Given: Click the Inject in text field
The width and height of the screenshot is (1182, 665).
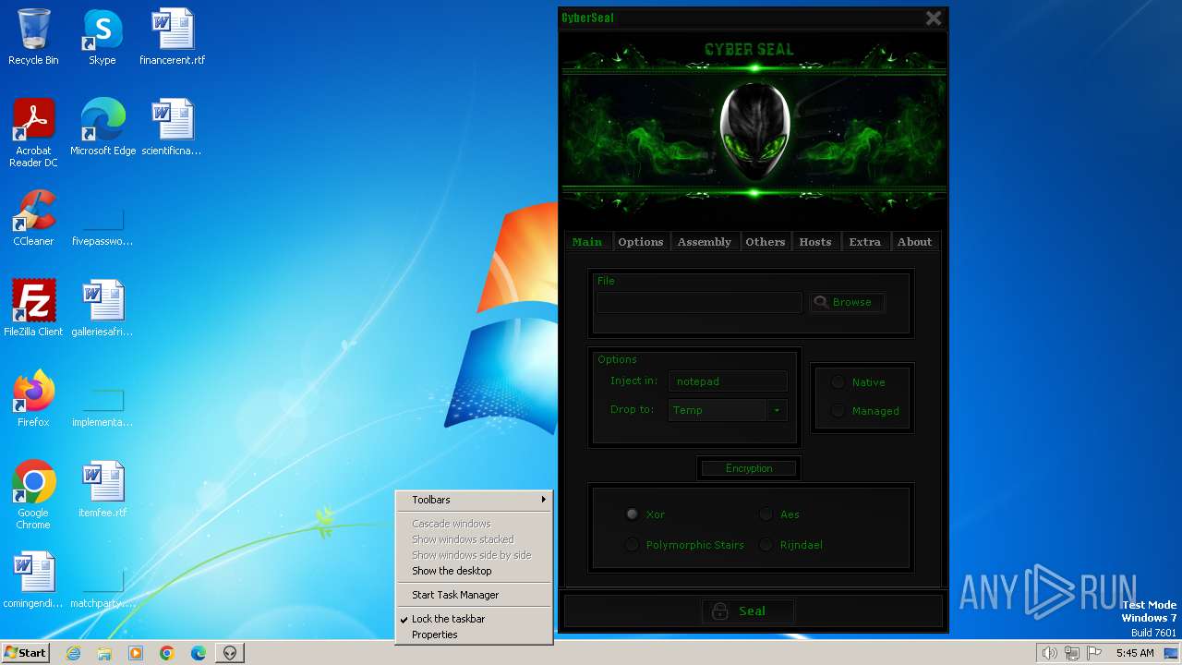Looking at the screenshot, I should [x=728, y=381].
